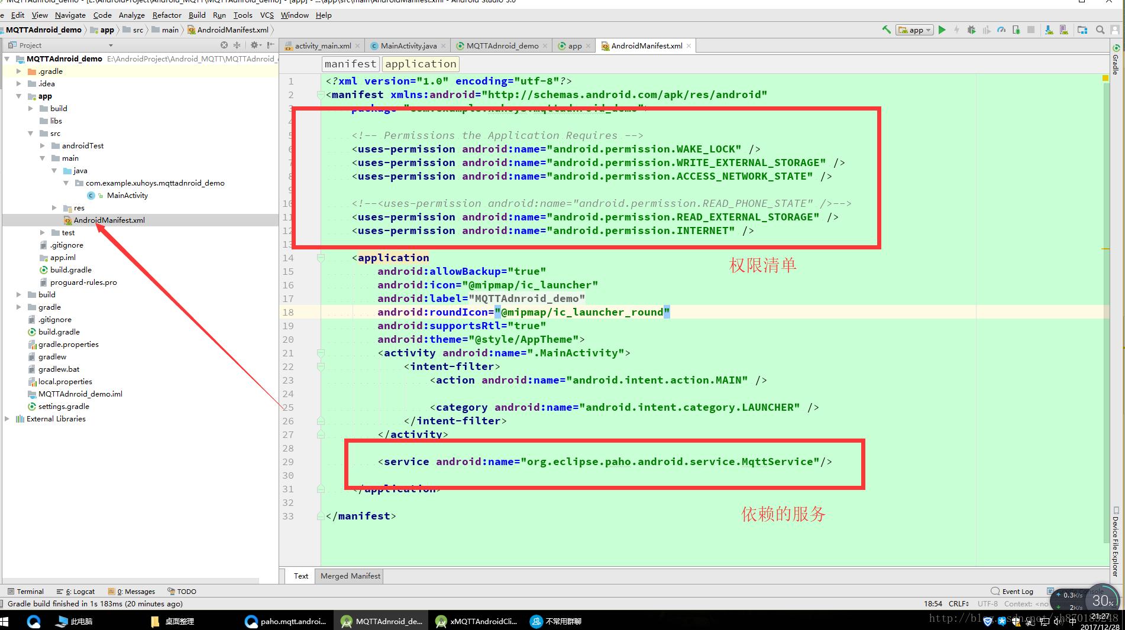
Task: Open the Navigate menu
Action: [70, 15]
